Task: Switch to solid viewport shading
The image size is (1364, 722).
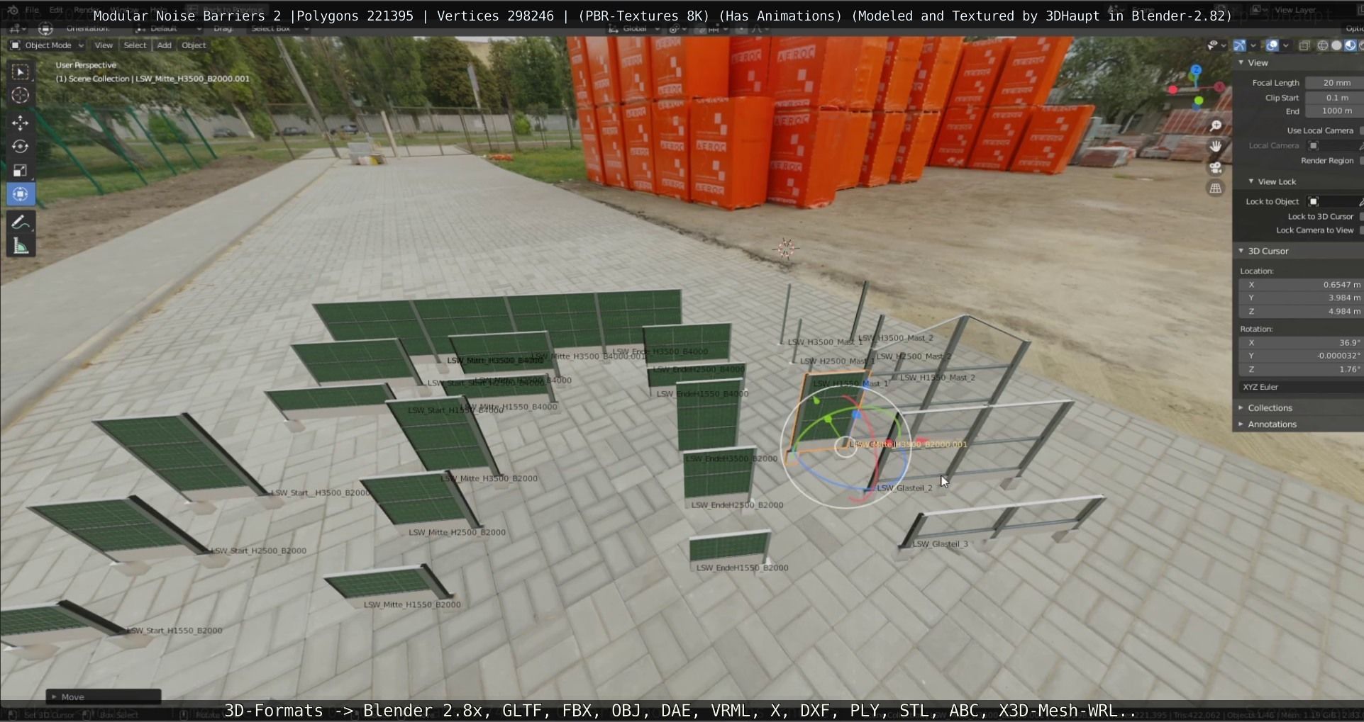Action: click(x=1336, y=45)
